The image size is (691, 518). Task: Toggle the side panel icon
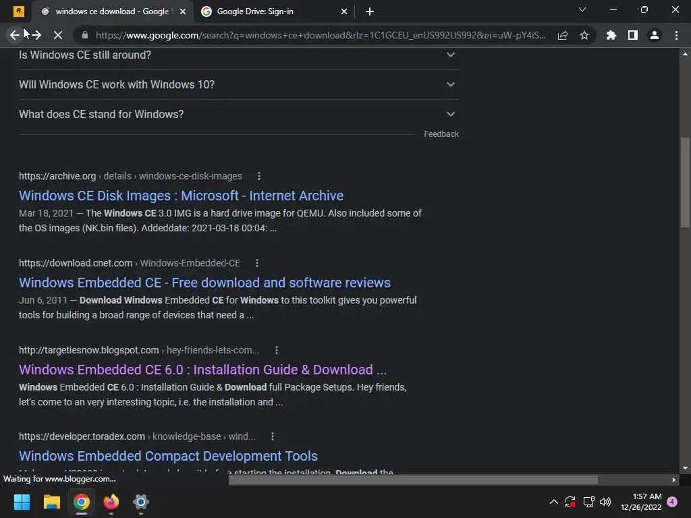(633, 35)
